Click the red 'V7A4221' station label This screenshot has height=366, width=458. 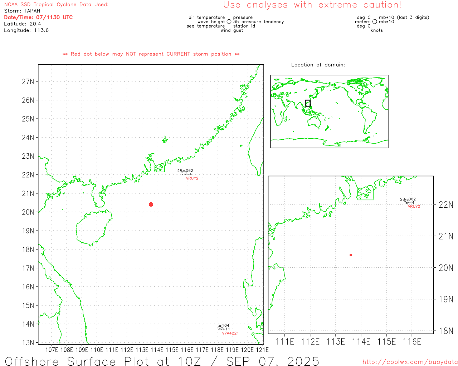[x=230, y=333]
